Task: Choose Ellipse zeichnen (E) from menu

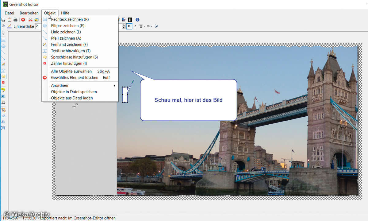Action: click(80, 26)
